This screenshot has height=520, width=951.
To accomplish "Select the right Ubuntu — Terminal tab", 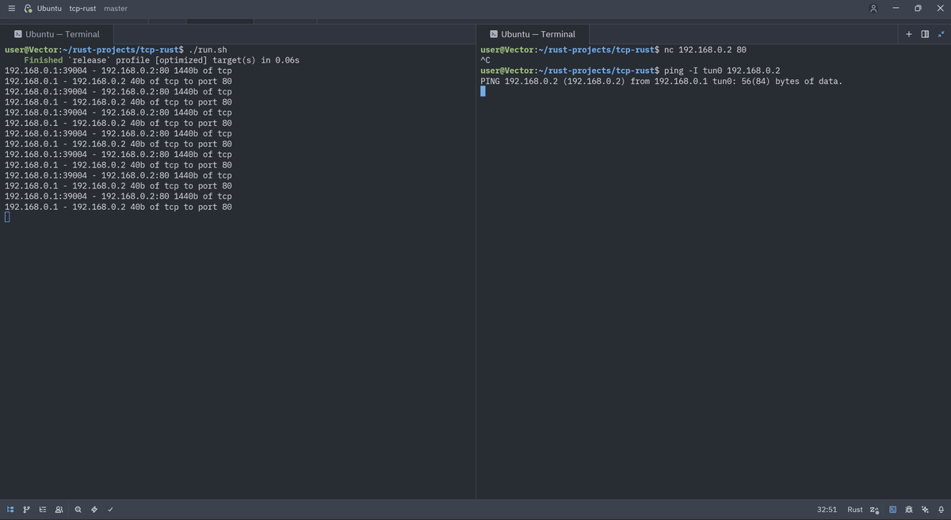I will [533, 34].
